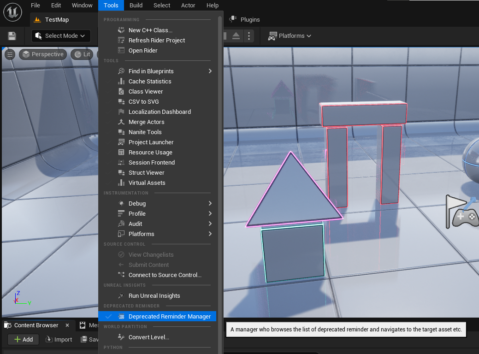This screenshot has width=479, height=354.
Task: Click the eject play-control icon in toolbar
Action: pyautogui.click(x=236, y=36)
